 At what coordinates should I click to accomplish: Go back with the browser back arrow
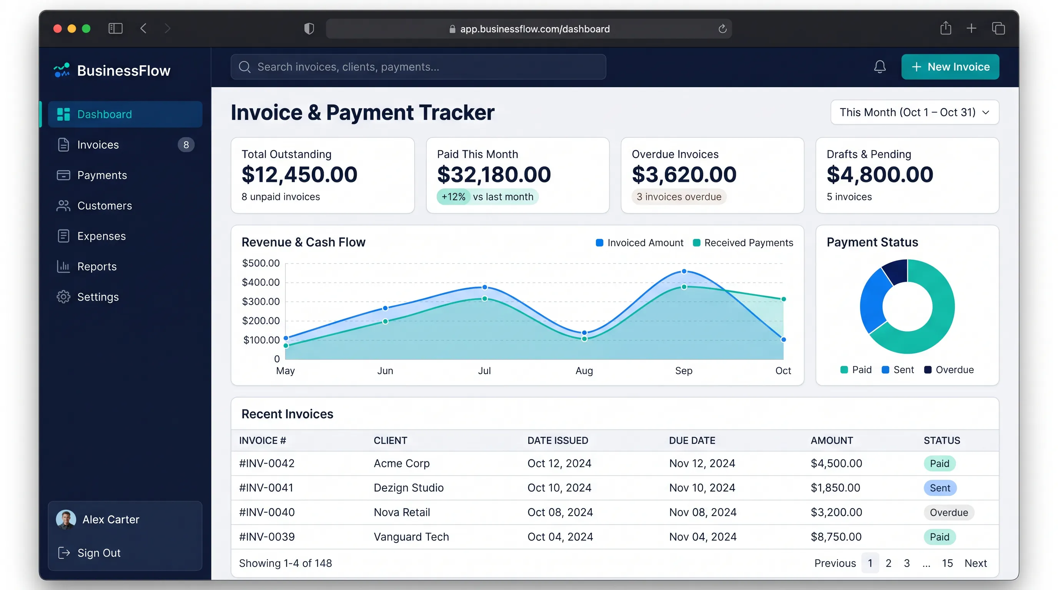click(143, 28)
